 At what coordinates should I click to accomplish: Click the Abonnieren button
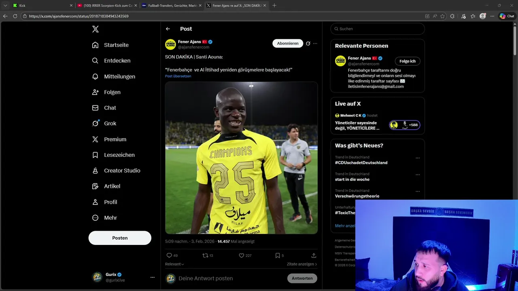pyautogui.click(x=288, y=43)
